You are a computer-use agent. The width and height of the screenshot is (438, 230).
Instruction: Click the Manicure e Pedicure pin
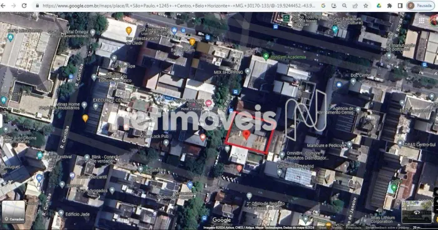(x=349, y=144)
